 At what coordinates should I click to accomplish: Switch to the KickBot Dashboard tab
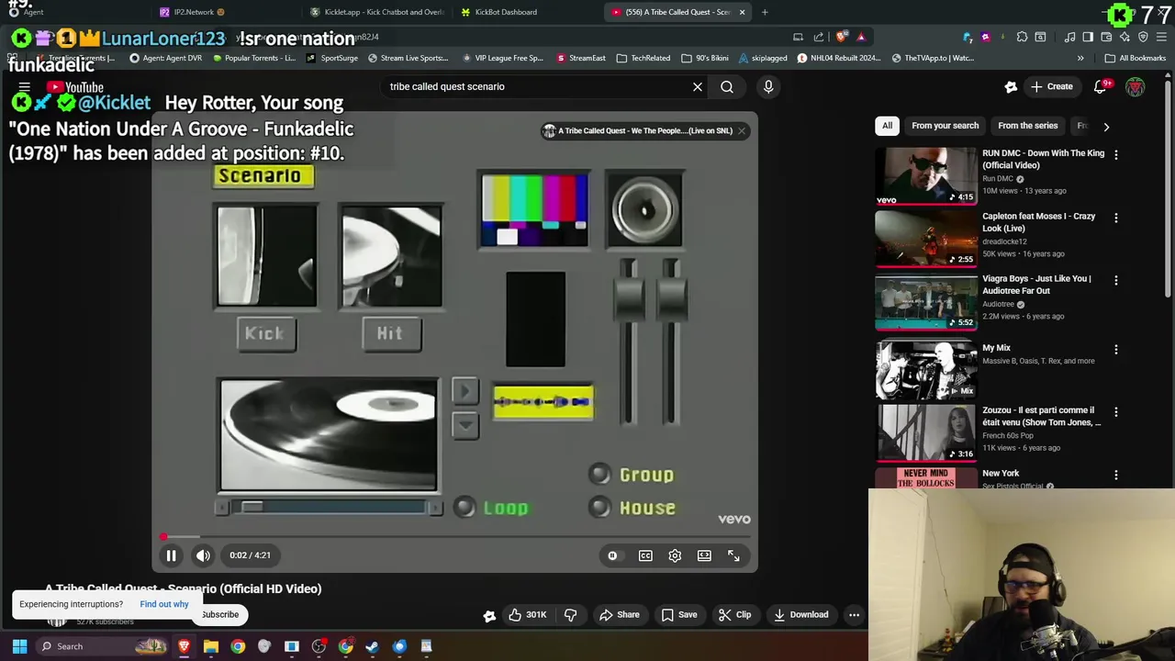tap(505, 12)
